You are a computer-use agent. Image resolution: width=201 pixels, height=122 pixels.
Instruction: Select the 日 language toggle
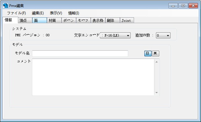pyautogui.click(x=148, y=54)
